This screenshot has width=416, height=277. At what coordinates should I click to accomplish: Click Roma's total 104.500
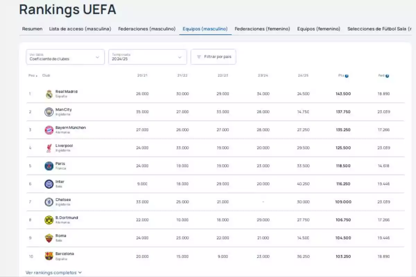343,238
